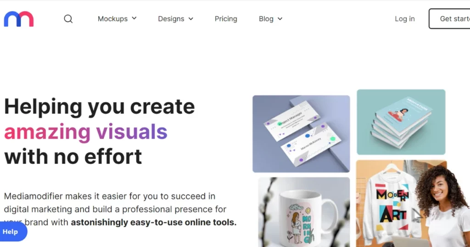This screenshot has width=470, height=247.
Task: Click the Blog menu label
Action: pos(266,19)
